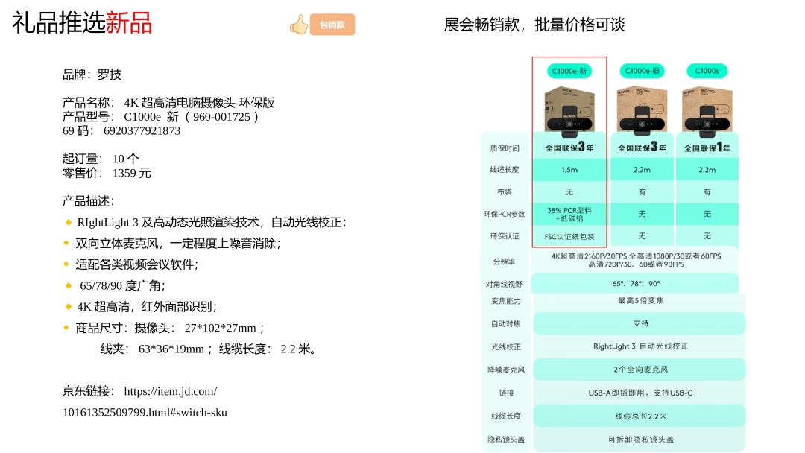Screen dimensions: 805x453
Task: Select the 可拆卸隐私镜头盖 row
Action: (x=640, y=440)
